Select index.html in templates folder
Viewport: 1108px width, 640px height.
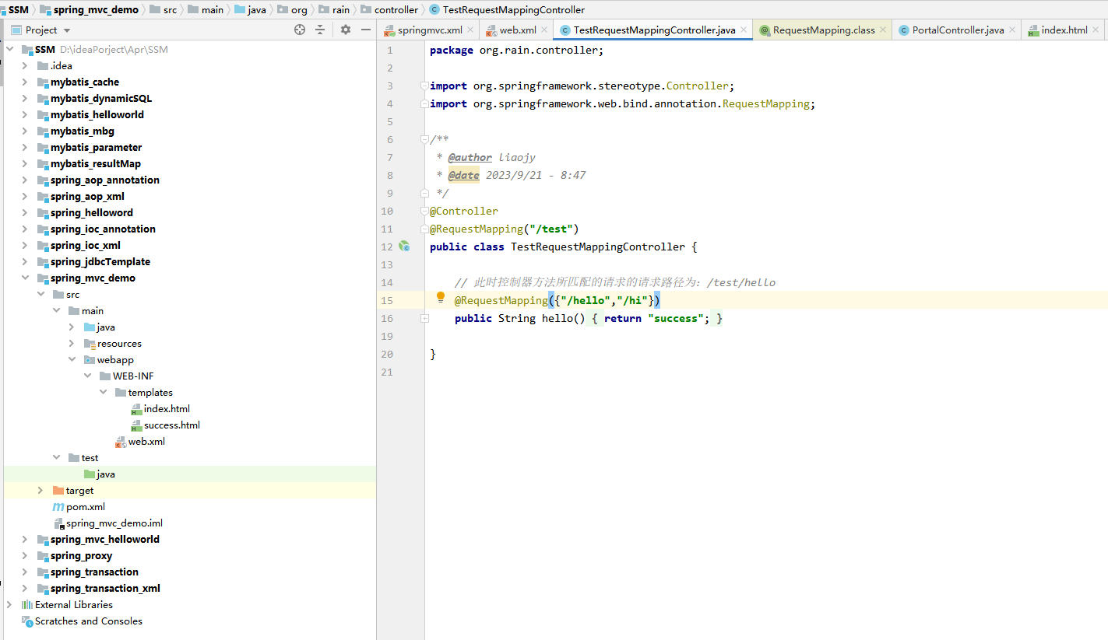click(167, 408)
